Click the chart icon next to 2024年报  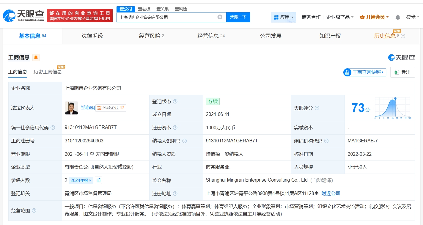pyautogui.click(x=99, y=180)
